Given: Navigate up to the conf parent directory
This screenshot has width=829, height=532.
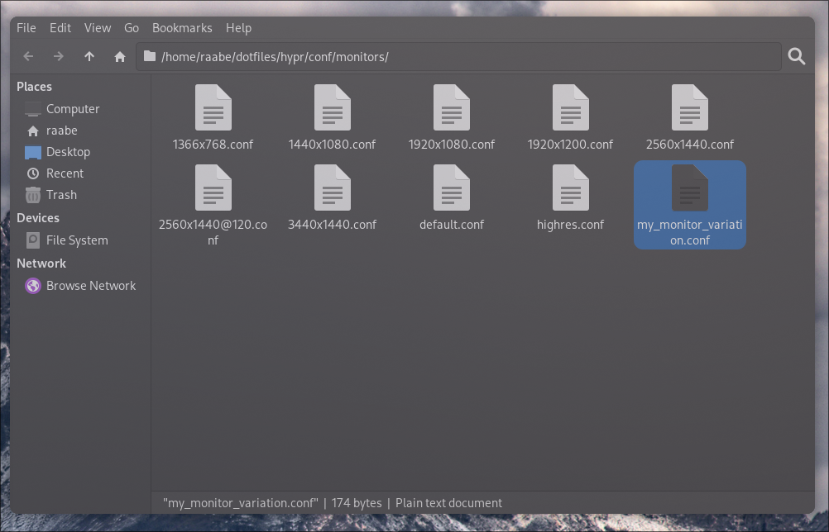Looking at the screenshot, I should [89, 56].
